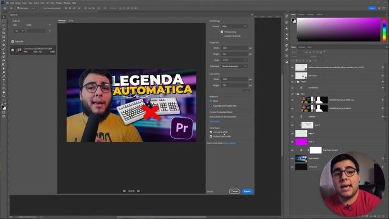The image size is (389, 219).
Task: Select the None metadata radio button
Action: pos(211,101)
